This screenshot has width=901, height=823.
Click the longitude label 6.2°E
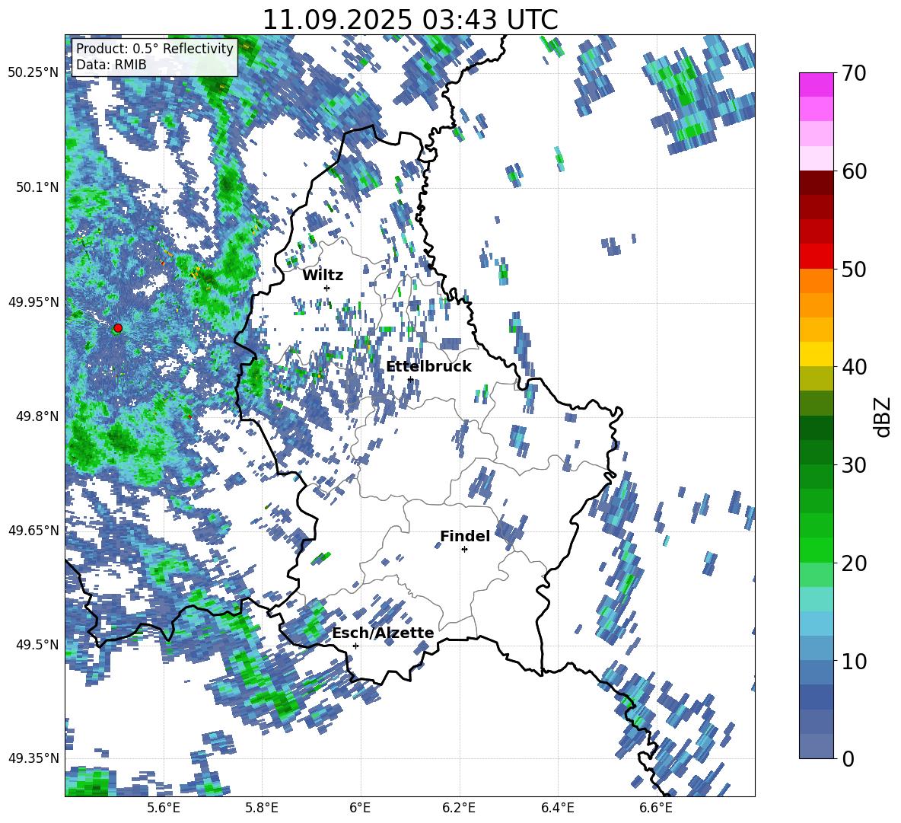click(x=459, y=808)
